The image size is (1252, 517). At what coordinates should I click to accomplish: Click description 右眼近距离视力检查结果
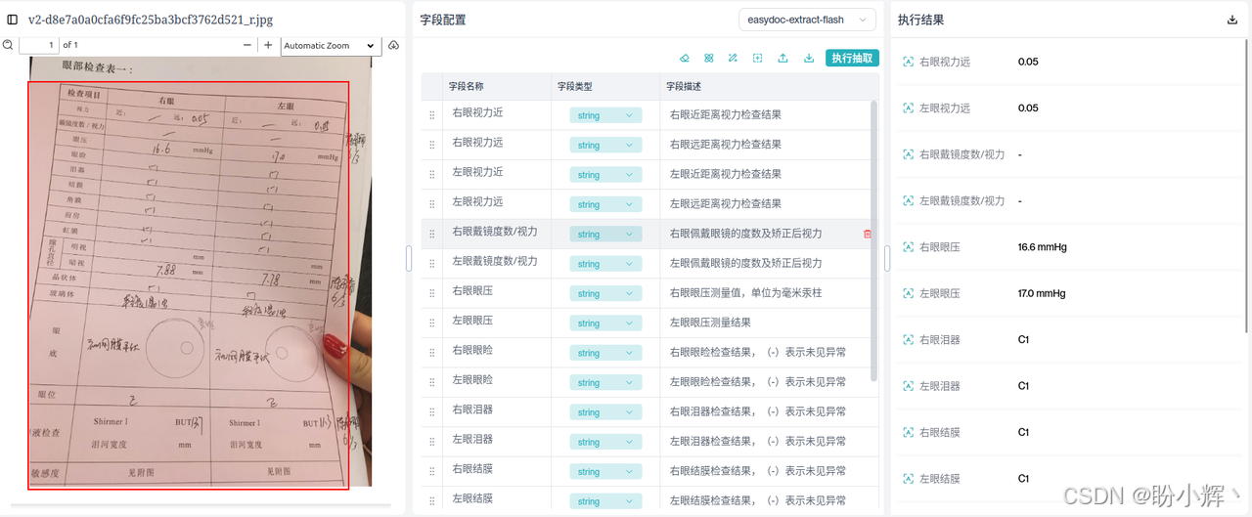click(726, 114)
